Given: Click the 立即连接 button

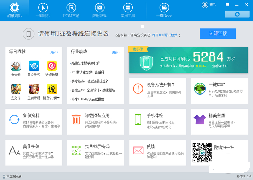Looking at the screenshot, I should [x=218, y=34].
